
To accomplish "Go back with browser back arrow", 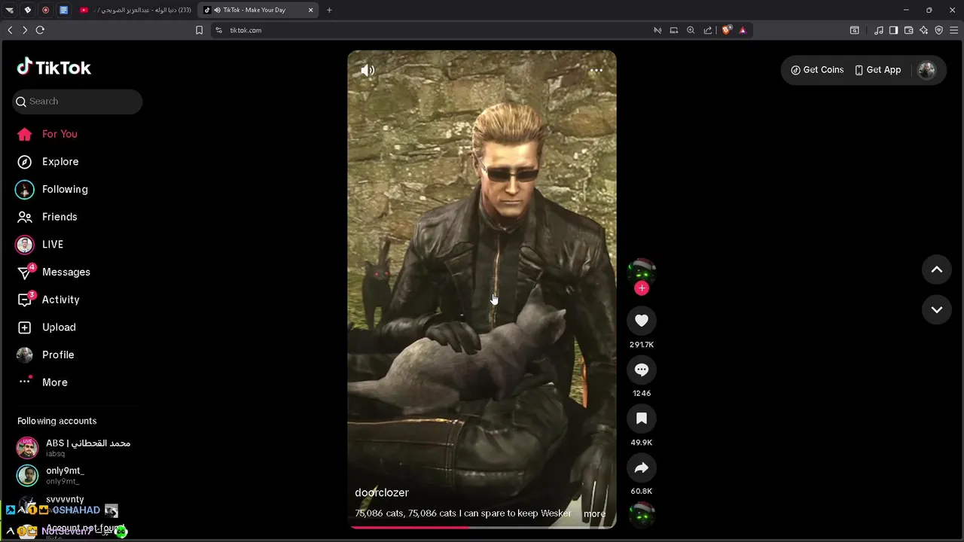I will pyautogui.click(x=10, y=30).
